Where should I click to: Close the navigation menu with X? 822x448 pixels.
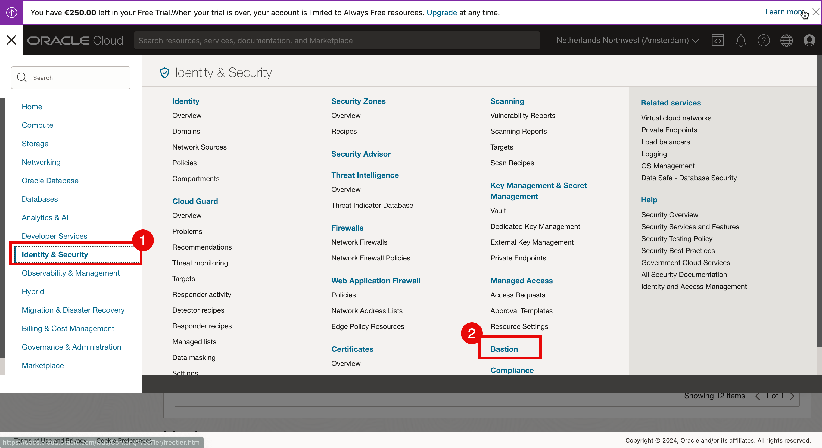(x=11, y=40)
